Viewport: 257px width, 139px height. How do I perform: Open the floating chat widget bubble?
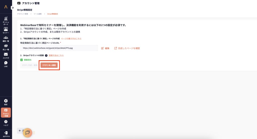click(x=28, y=133)
